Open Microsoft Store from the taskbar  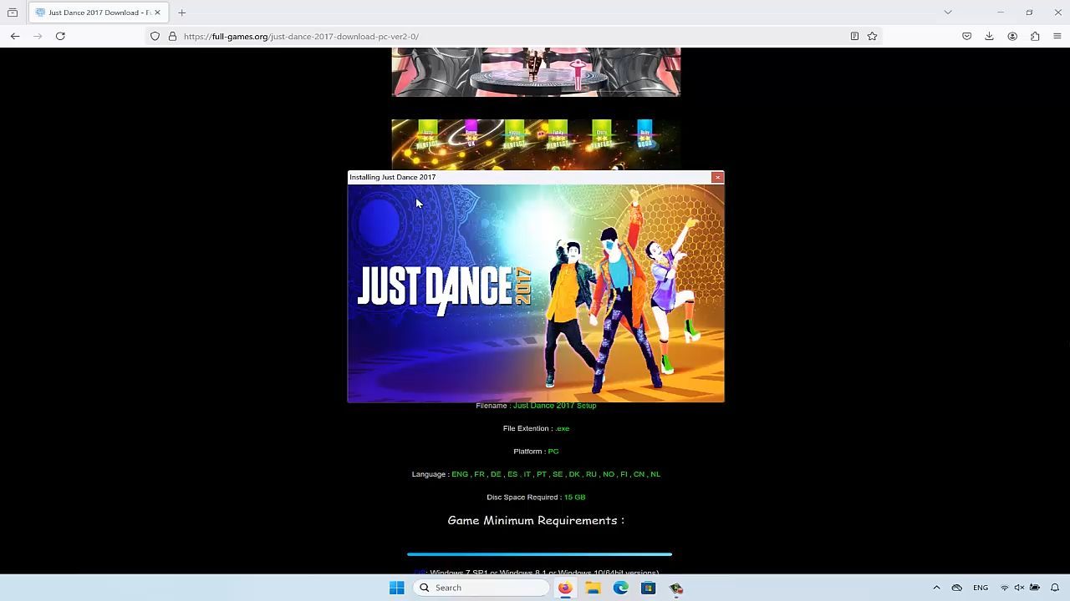[648, 588]
